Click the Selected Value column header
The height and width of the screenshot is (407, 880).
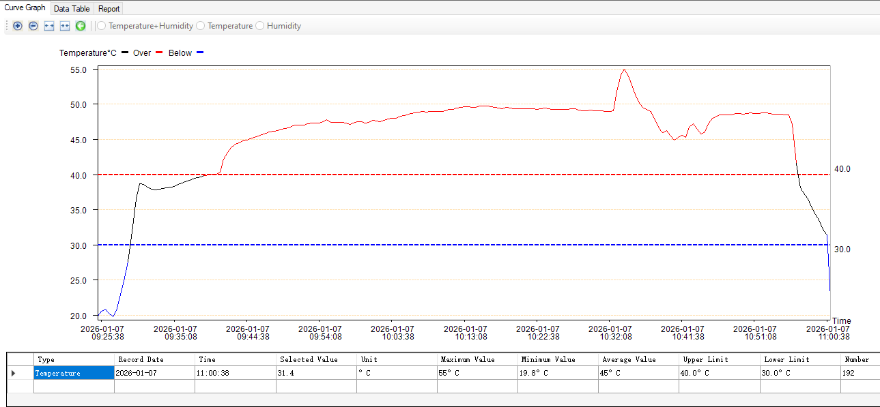pos(304,359)
